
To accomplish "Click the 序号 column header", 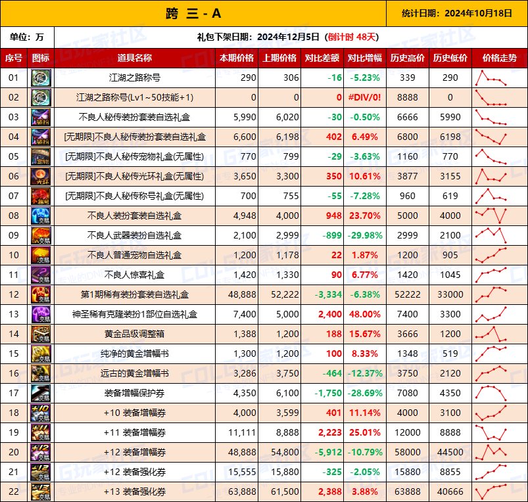I will pyautogui.click(x=14, y=58).
